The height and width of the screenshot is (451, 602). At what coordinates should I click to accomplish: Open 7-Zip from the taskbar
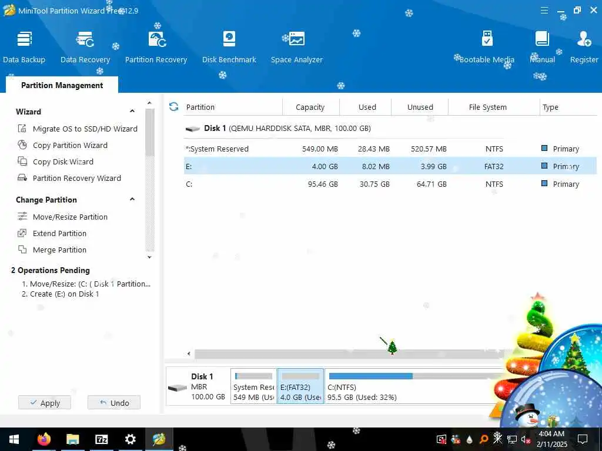tap(101, 439)
